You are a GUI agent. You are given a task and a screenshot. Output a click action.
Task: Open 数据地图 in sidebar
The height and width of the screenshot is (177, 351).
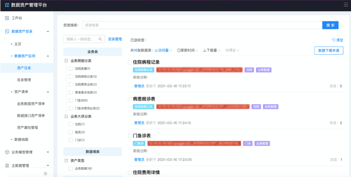(x=21, y=139)
